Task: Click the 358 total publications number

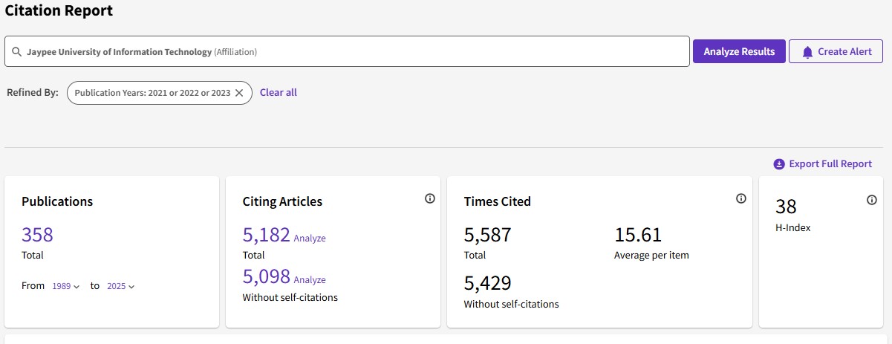Action: (37, 235)
